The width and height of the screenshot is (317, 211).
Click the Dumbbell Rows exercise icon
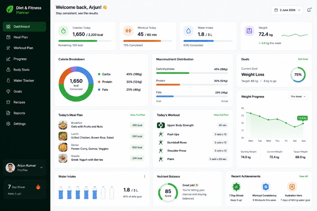point(161,143)
